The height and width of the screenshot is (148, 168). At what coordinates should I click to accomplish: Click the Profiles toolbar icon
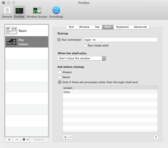click(19, 12)
